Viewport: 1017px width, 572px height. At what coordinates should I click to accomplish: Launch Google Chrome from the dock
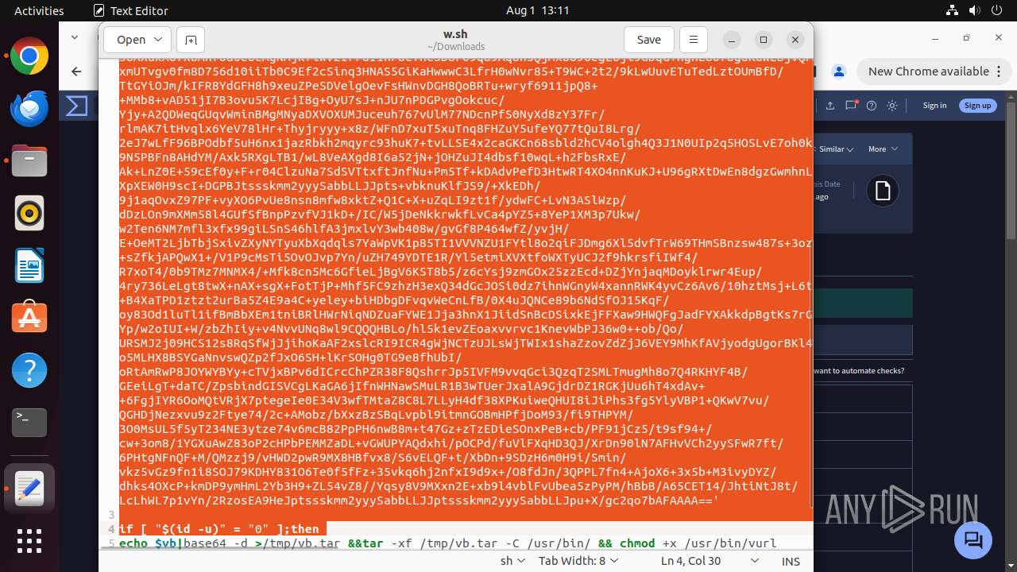[29, 56]
